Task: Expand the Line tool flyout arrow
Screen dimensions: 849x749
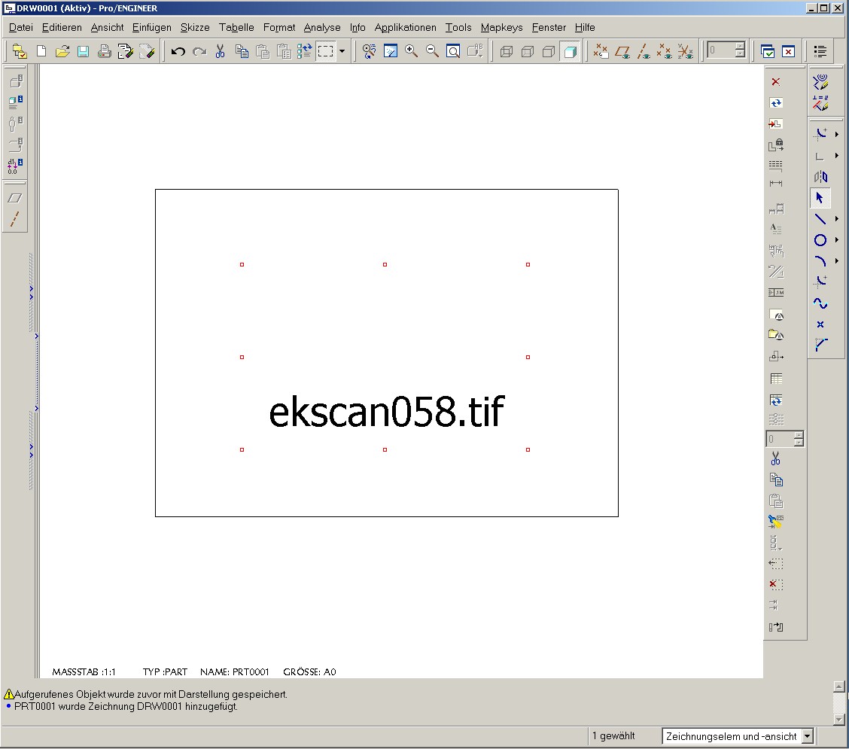Action: (836, 219)
